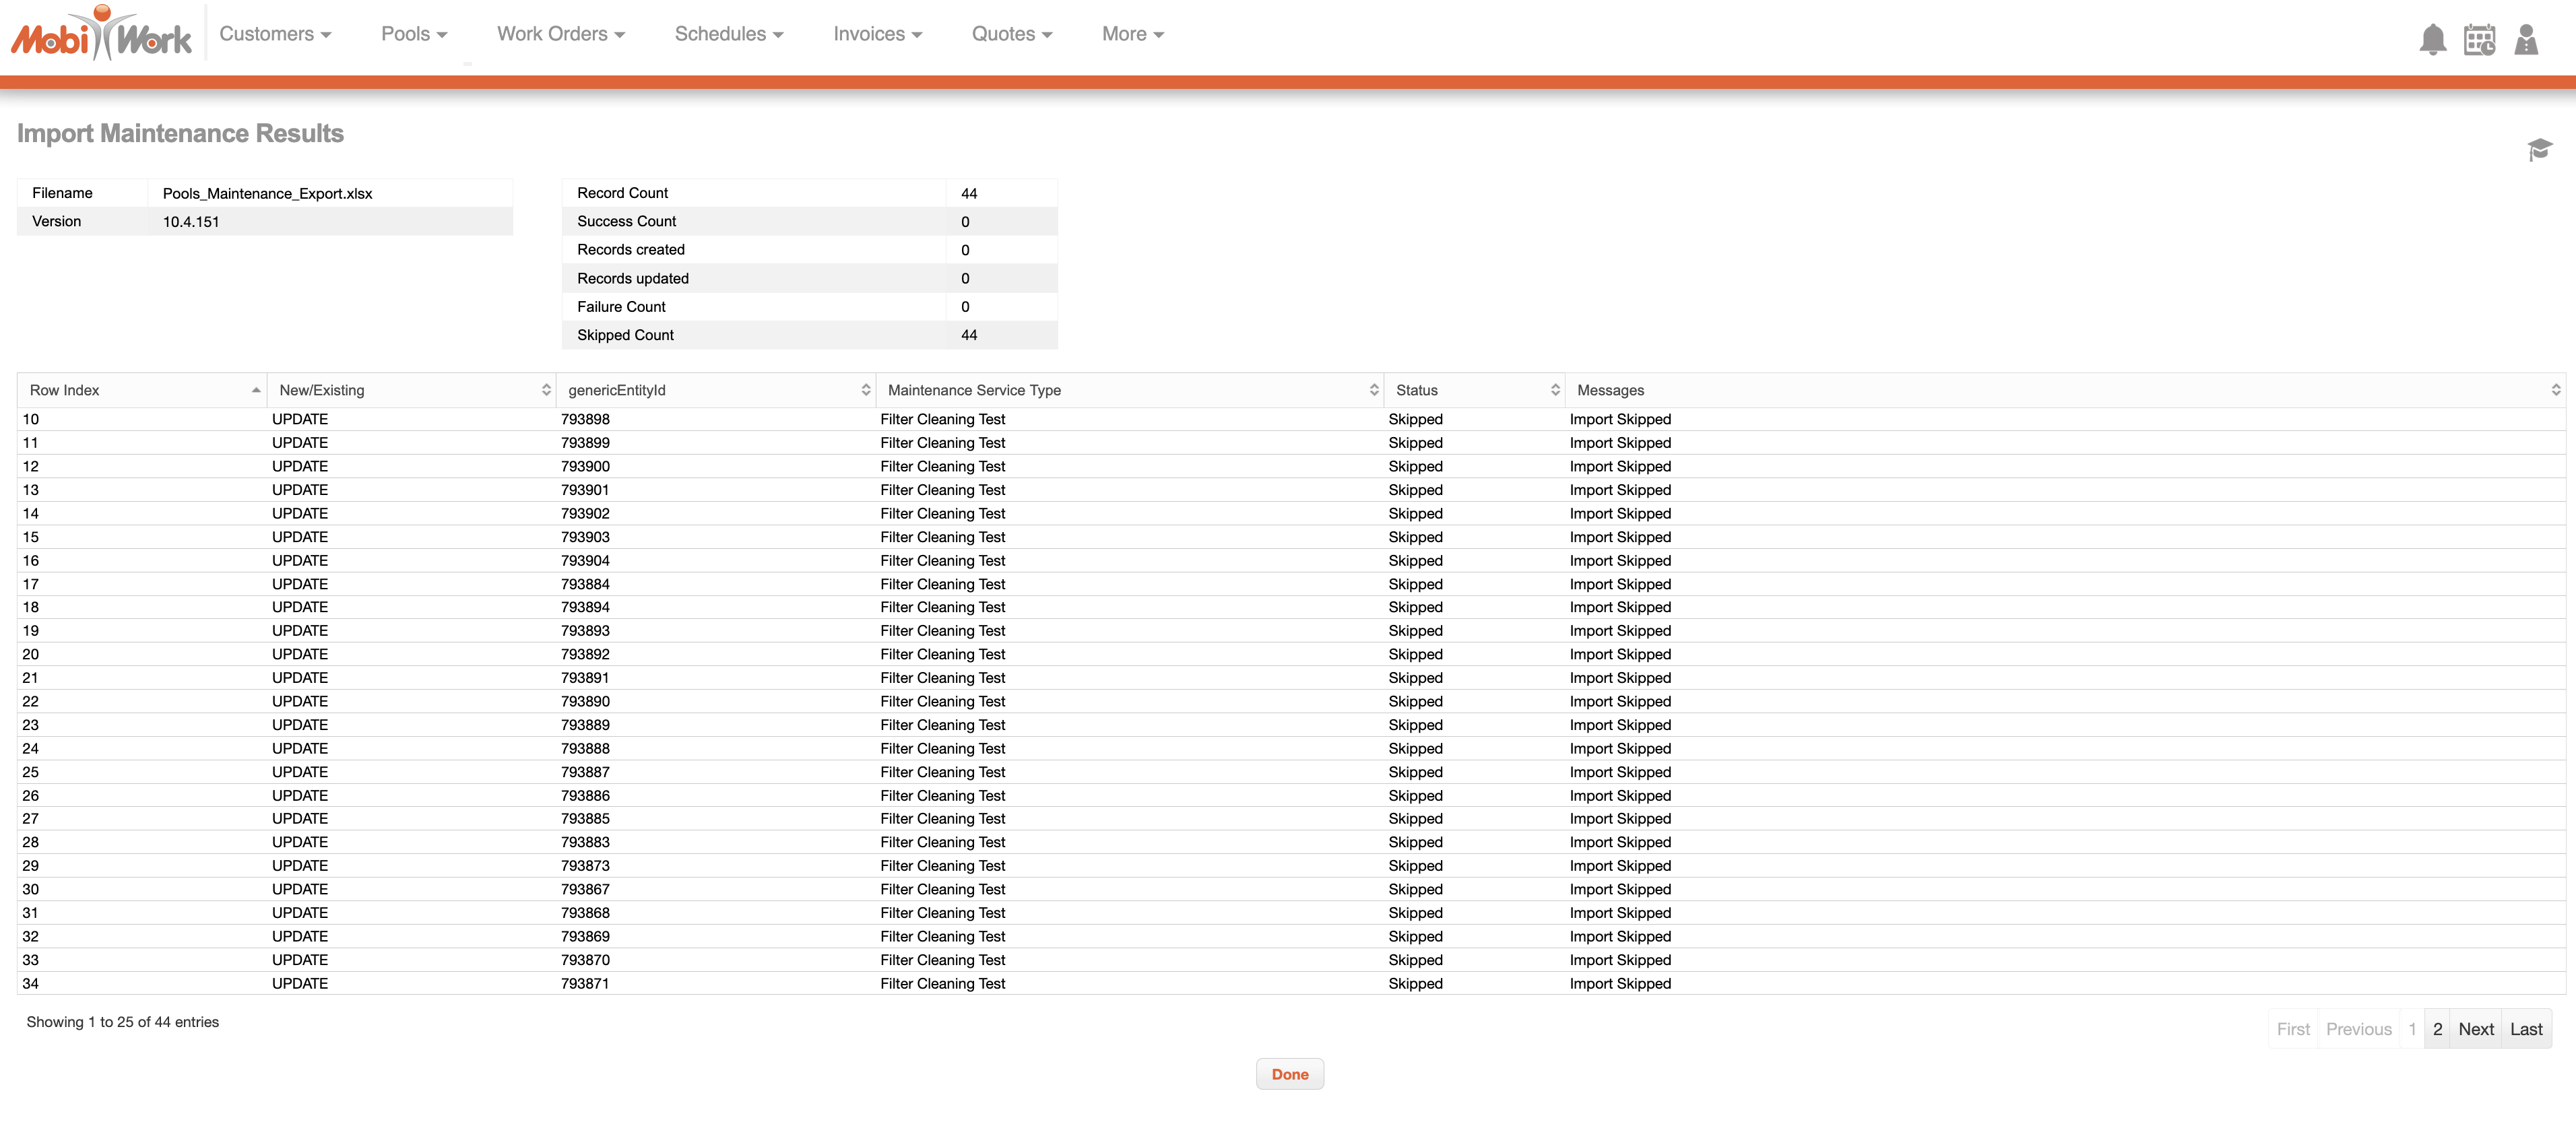Image resolution: width=2576 pixels, height=1122 pixels.
Task: Sort by Row Index column arrow
Action: pyautogui.click(x=256, y=390)
